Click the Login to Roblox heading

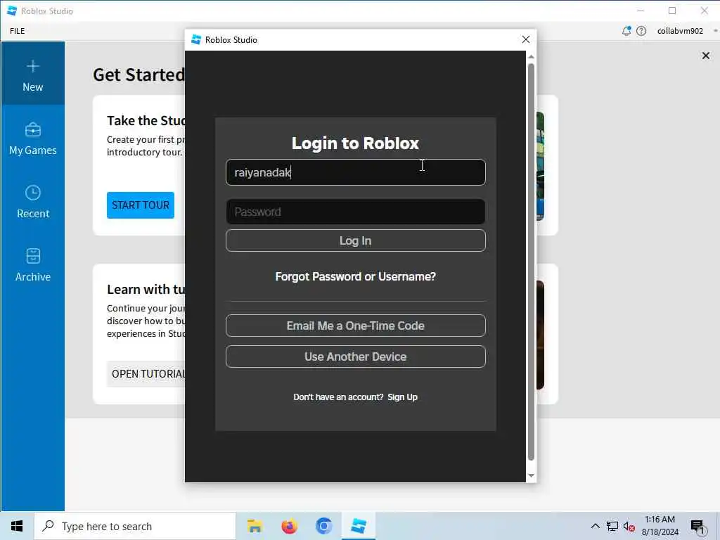pyautogui.click(x=355, y=143)
